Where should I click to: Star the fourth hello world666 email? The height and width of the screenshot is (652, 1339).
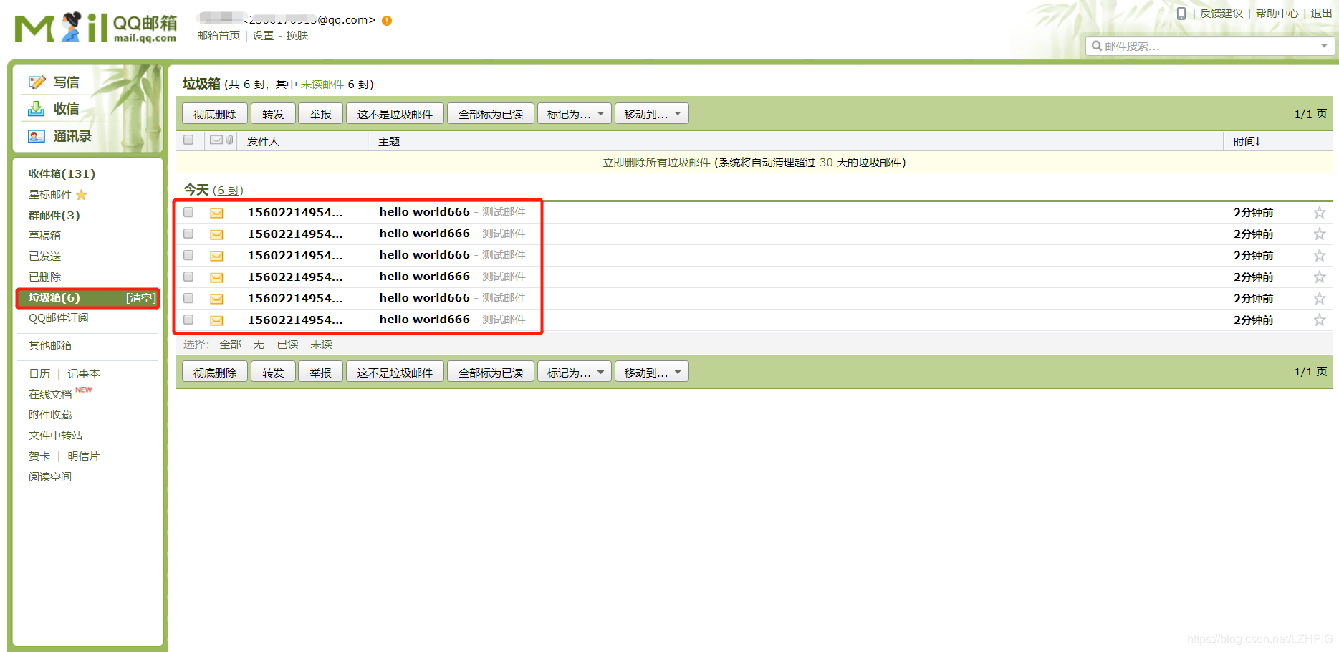click(x=1320, y=277)
